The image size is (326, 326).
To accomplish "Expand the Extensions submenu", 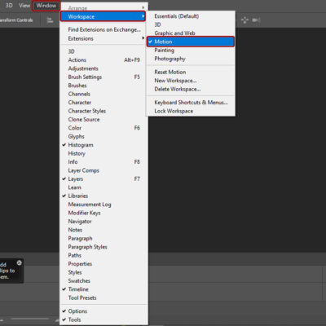I will 104,38.
